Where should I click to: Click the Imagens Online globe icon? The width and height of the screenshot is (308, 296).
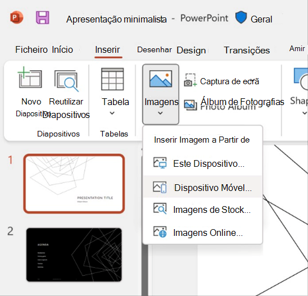coord(160,232)
